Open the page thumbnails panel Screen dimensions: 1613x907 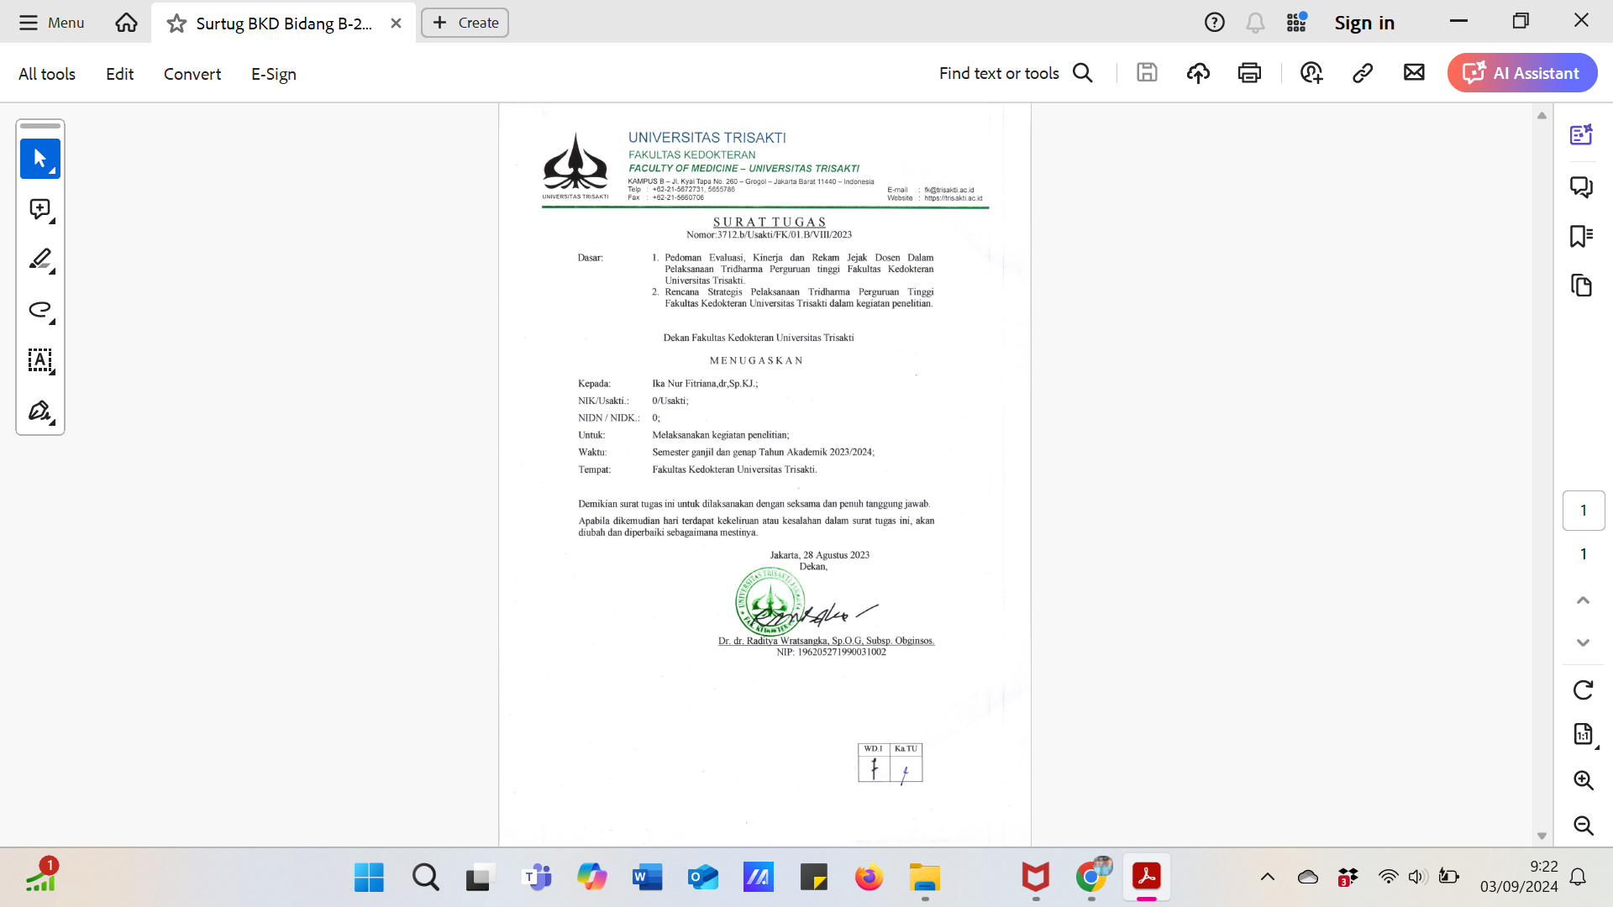[x=1581, y=286]
